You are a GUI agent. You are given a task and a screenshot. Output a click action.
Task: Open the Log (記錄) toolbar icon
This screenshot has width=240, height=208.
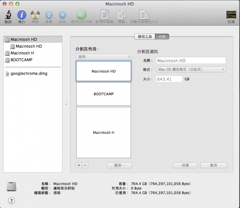[231, 15]
